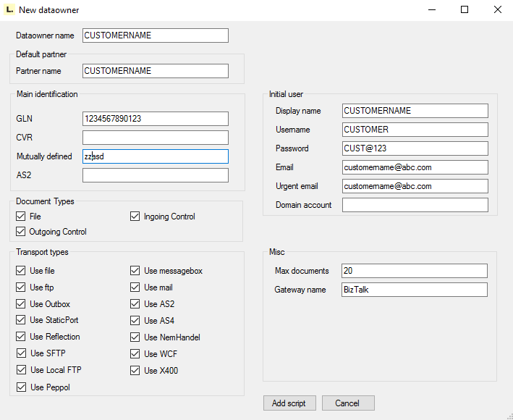
Task: Disable the Use messagebox checkbox
Action: pyautogui.click(x=135, y=271)
